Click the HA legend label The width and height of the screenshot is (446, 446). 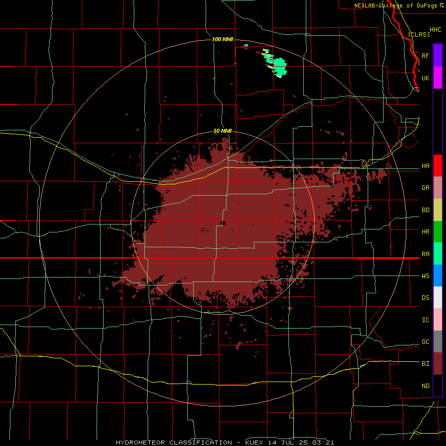pyautogui.click(x=425, y=166)
